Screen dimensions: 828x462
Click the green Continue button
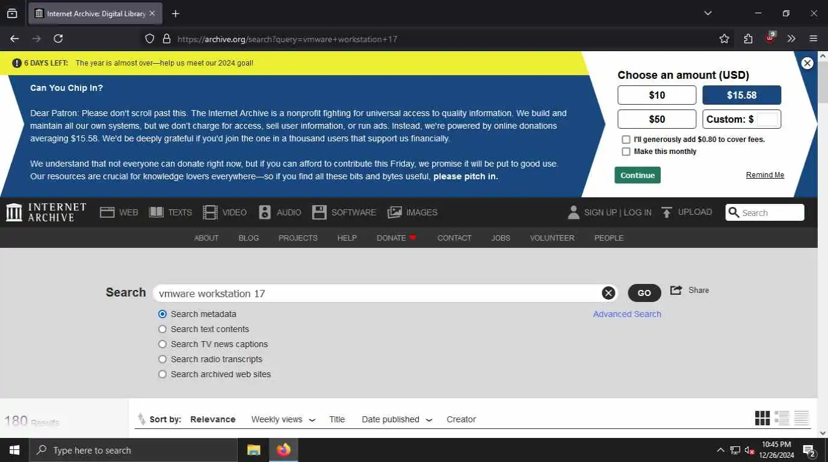pyautogui.click(x=638, y=175)
